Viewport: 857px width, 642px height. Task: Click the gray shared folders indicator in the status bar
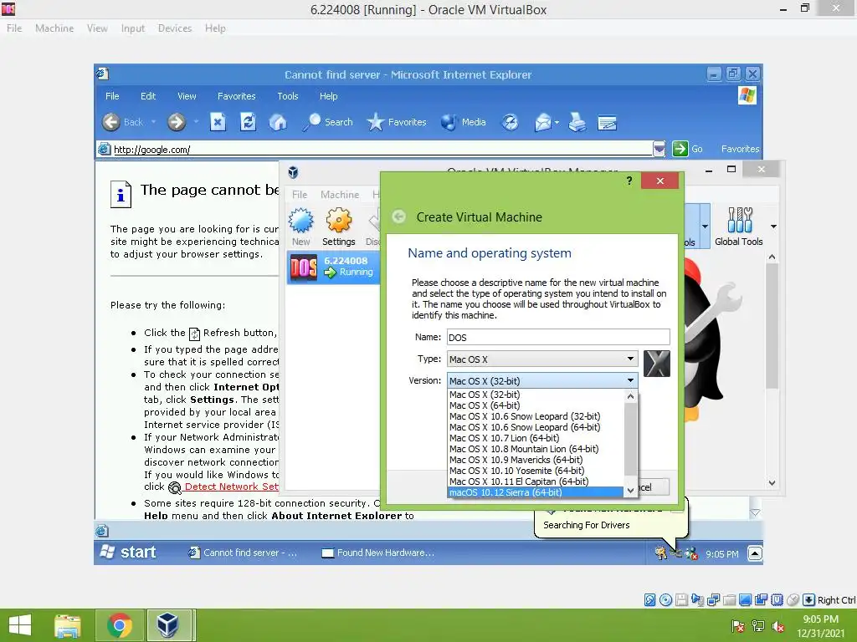point(729,600)
